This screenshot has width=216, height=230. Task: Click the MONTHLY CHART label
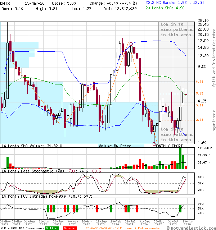[x=168, y=146]
